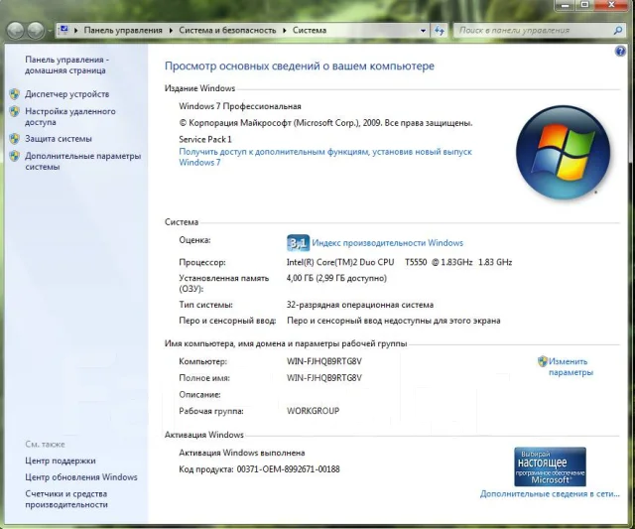The image size is (635, 529).
Task: Click shield icon next to Настройка удаленного доступа
Action: point(15,111)
